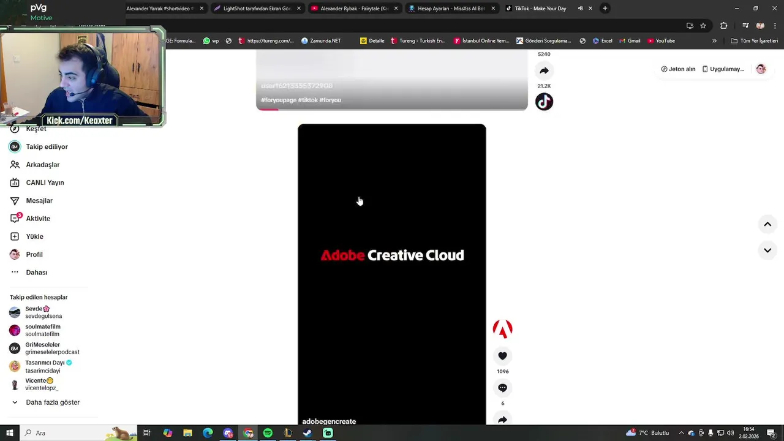Go to next video with down arrow
Image resolution: width=784 pixels, height=441 pixels.
[x=767, y=250]
